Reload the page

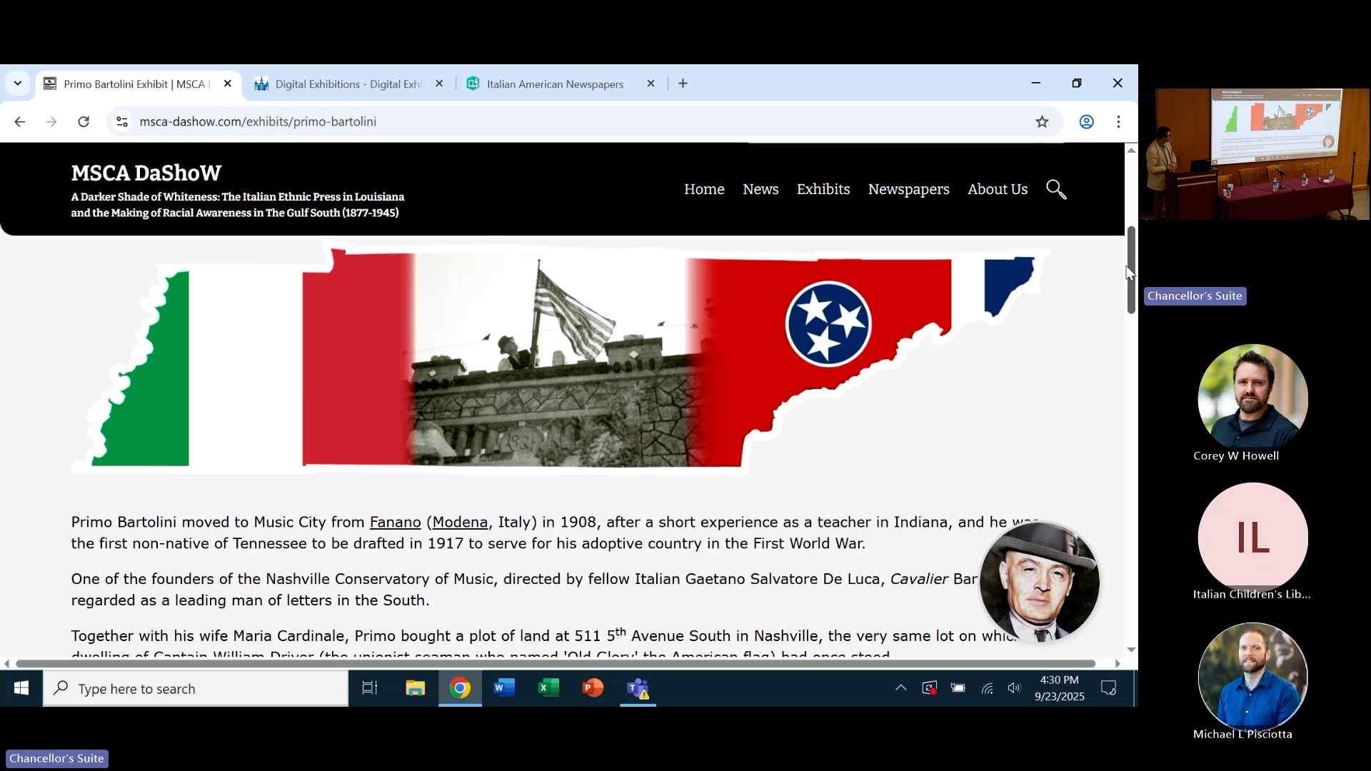click(x=84, y=121)
